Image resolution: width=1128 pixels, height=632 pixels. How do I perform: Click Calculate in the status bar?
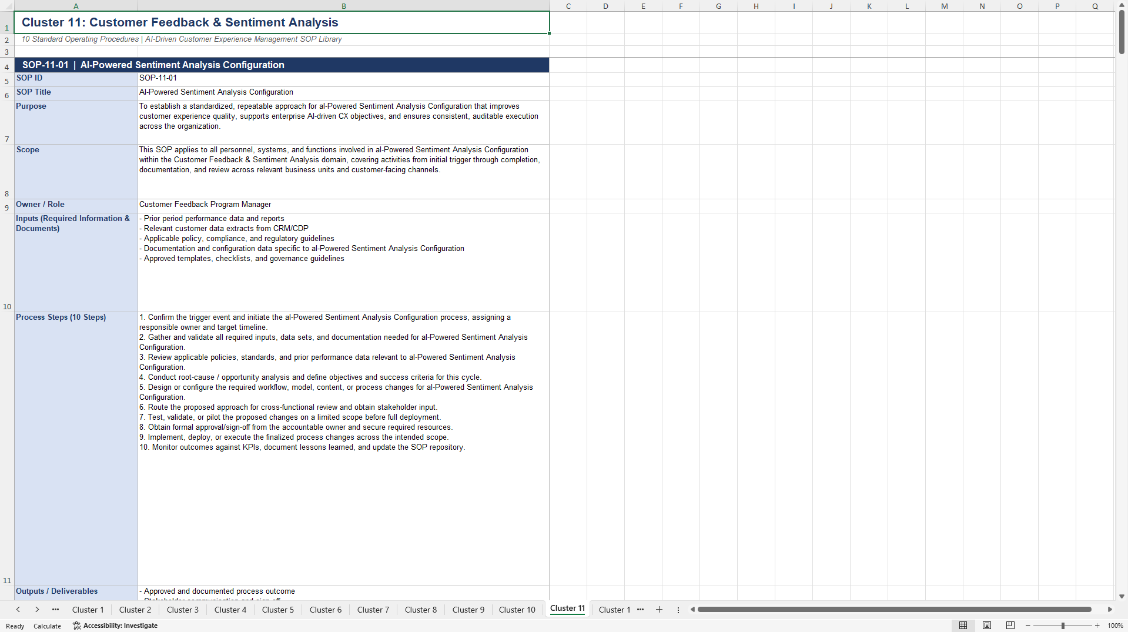tap(47, 626)
